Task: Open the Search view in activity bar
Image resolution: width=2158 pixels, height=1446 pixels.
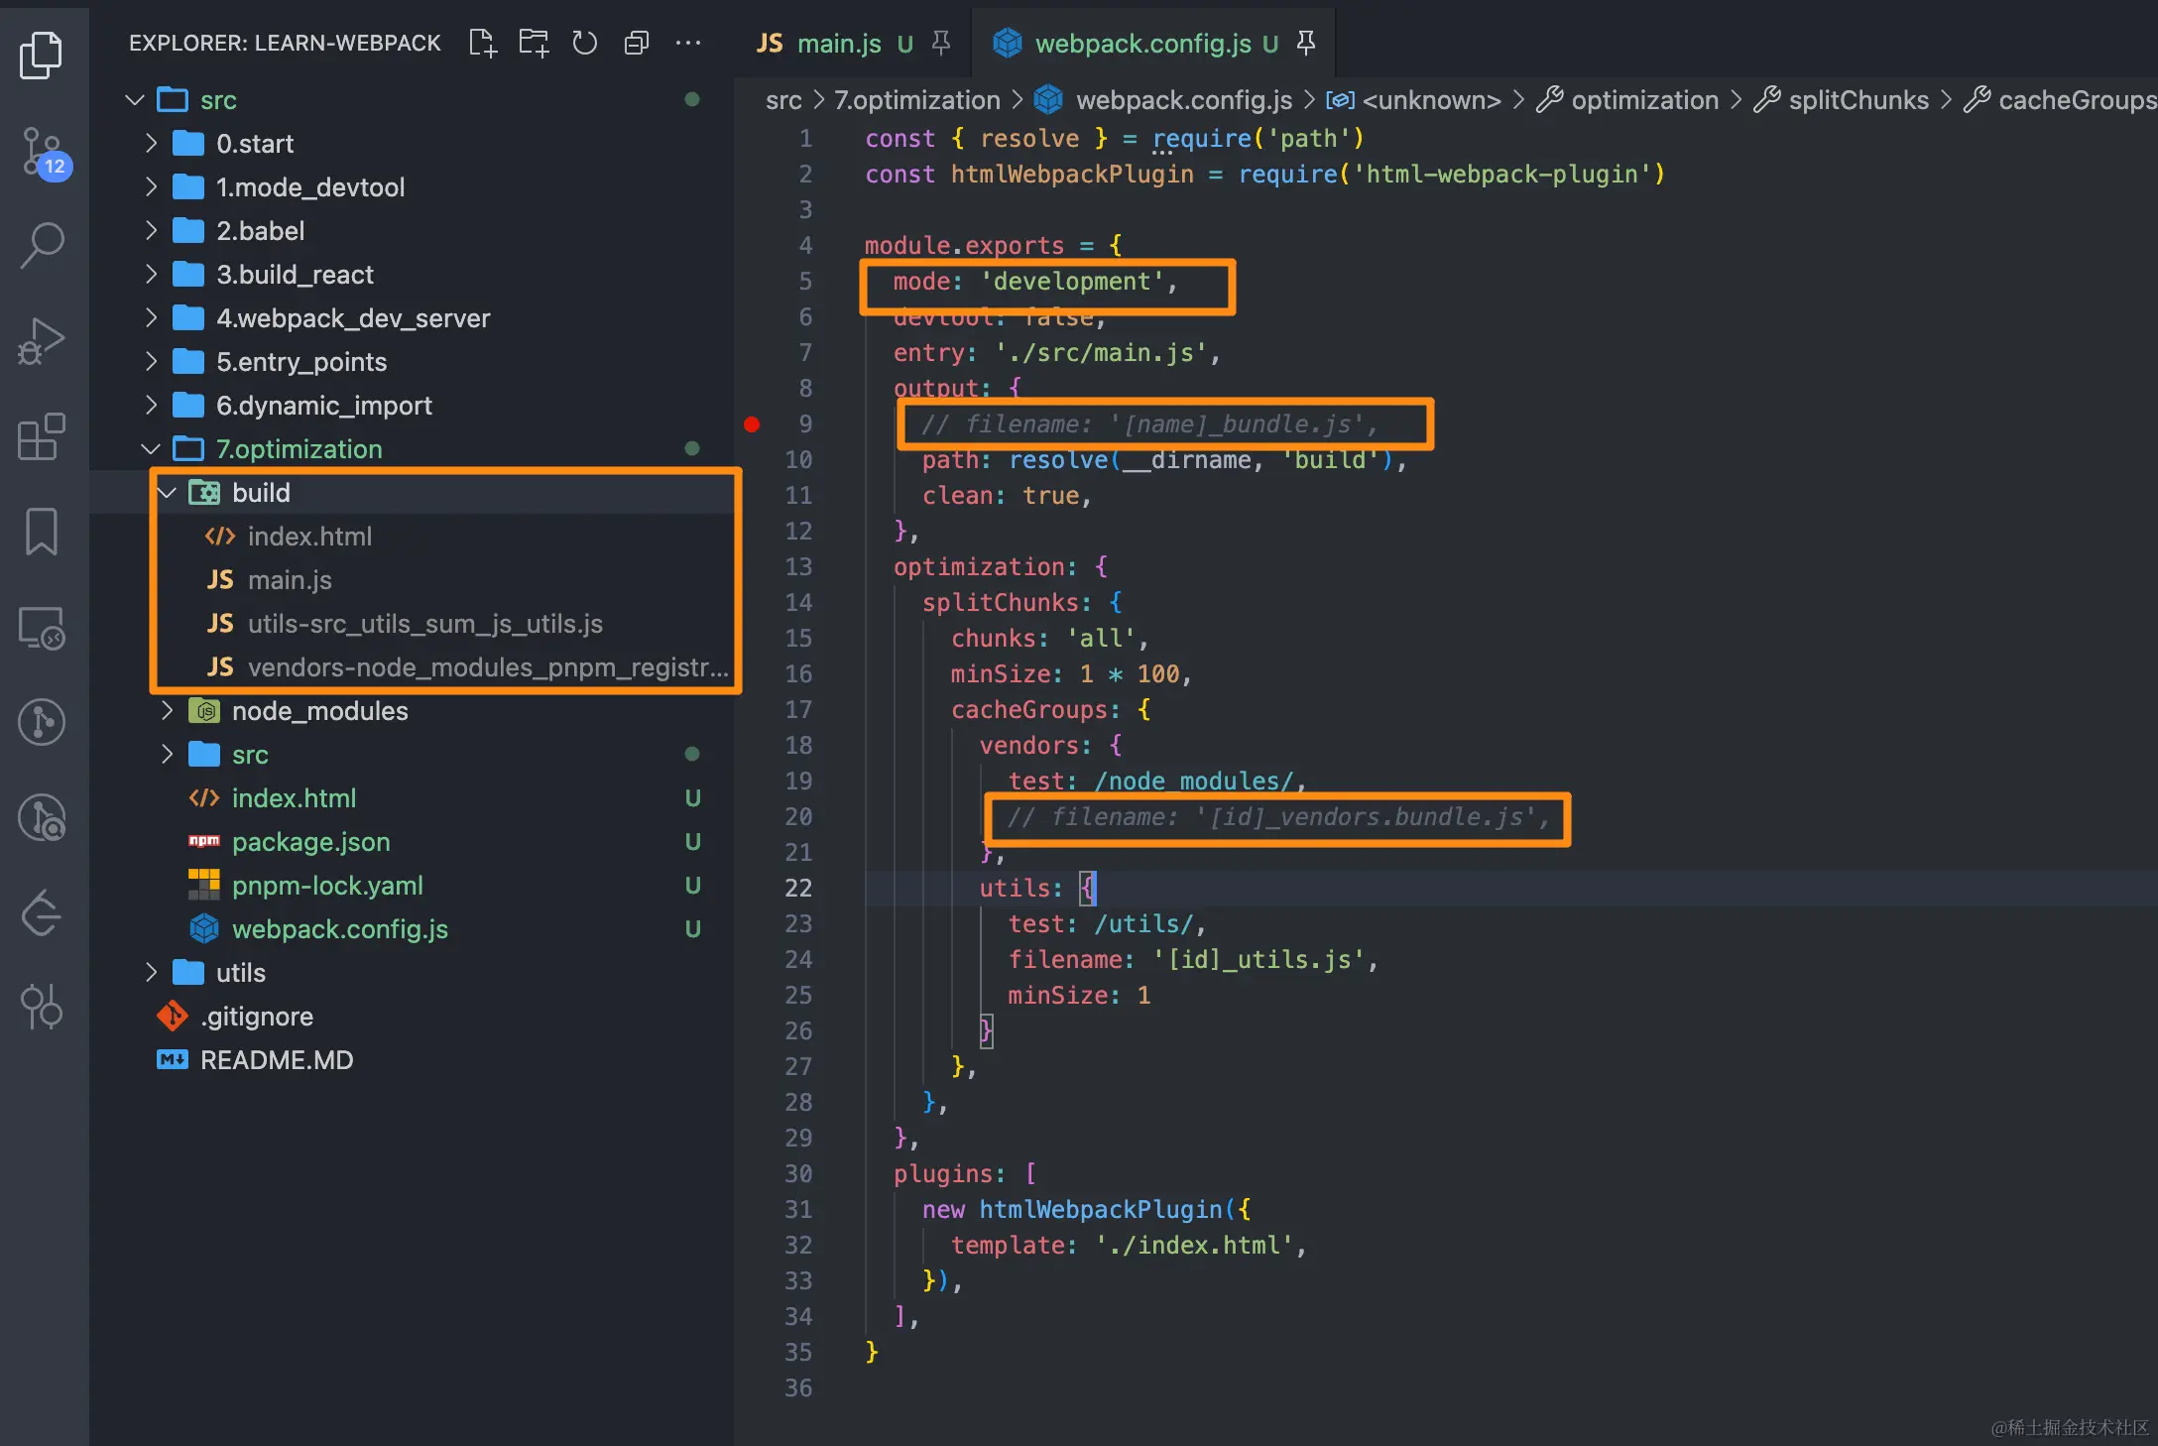Action: coord(43,244)
